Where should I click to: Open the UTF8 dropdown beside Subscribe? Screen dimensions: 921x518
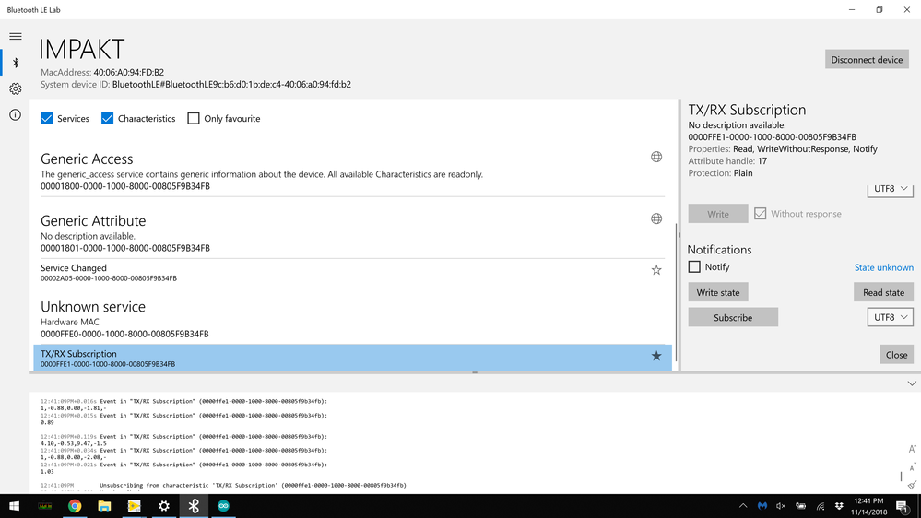click(x=890, y=317)
